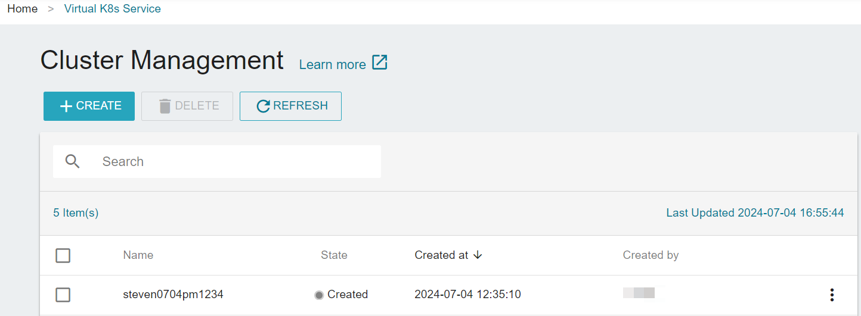Image resolution: width=861 pixels, height=316 pixels.
Task: Sort by the Created at column
Action: point(442,255)
